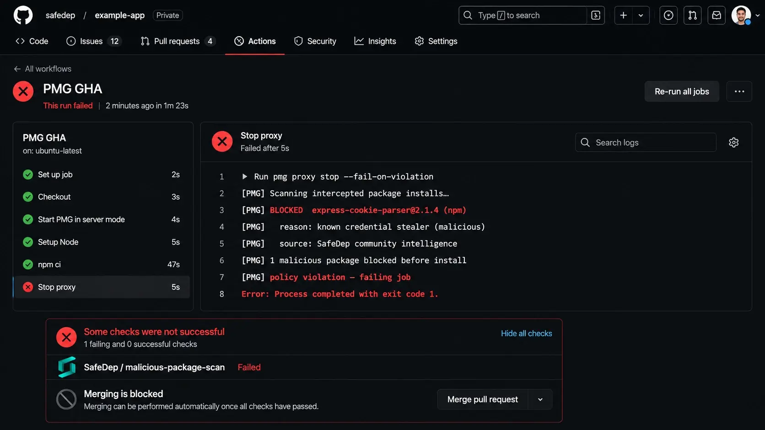Select the failed 'Stop proxy' step
This screenshot has width=765, height=430.
(101, 287)
